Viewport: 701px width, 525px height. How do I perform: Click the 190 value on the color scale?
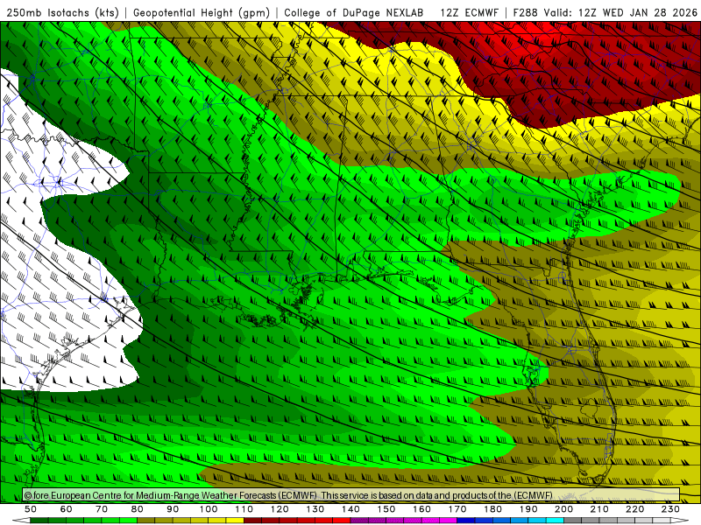[x=528, y=509]
